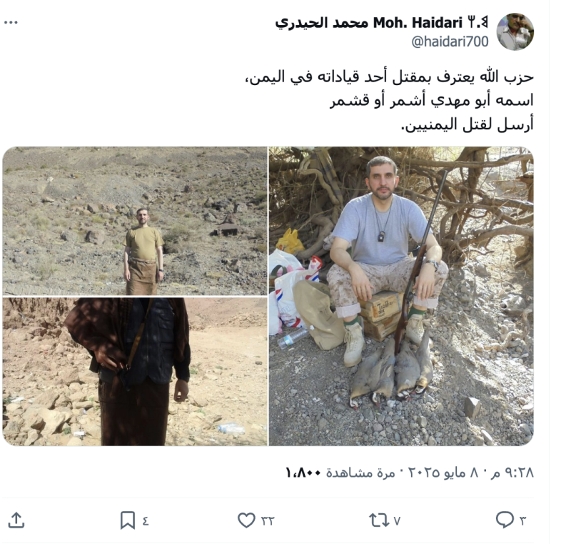Viewport: 571px width, 544px height.
Task: Click the retweet arrows icon
Action: click(379, 520)
